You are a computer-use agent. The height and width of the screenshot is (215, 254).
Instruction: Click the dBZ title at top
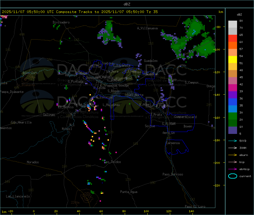tap(127, 4)
